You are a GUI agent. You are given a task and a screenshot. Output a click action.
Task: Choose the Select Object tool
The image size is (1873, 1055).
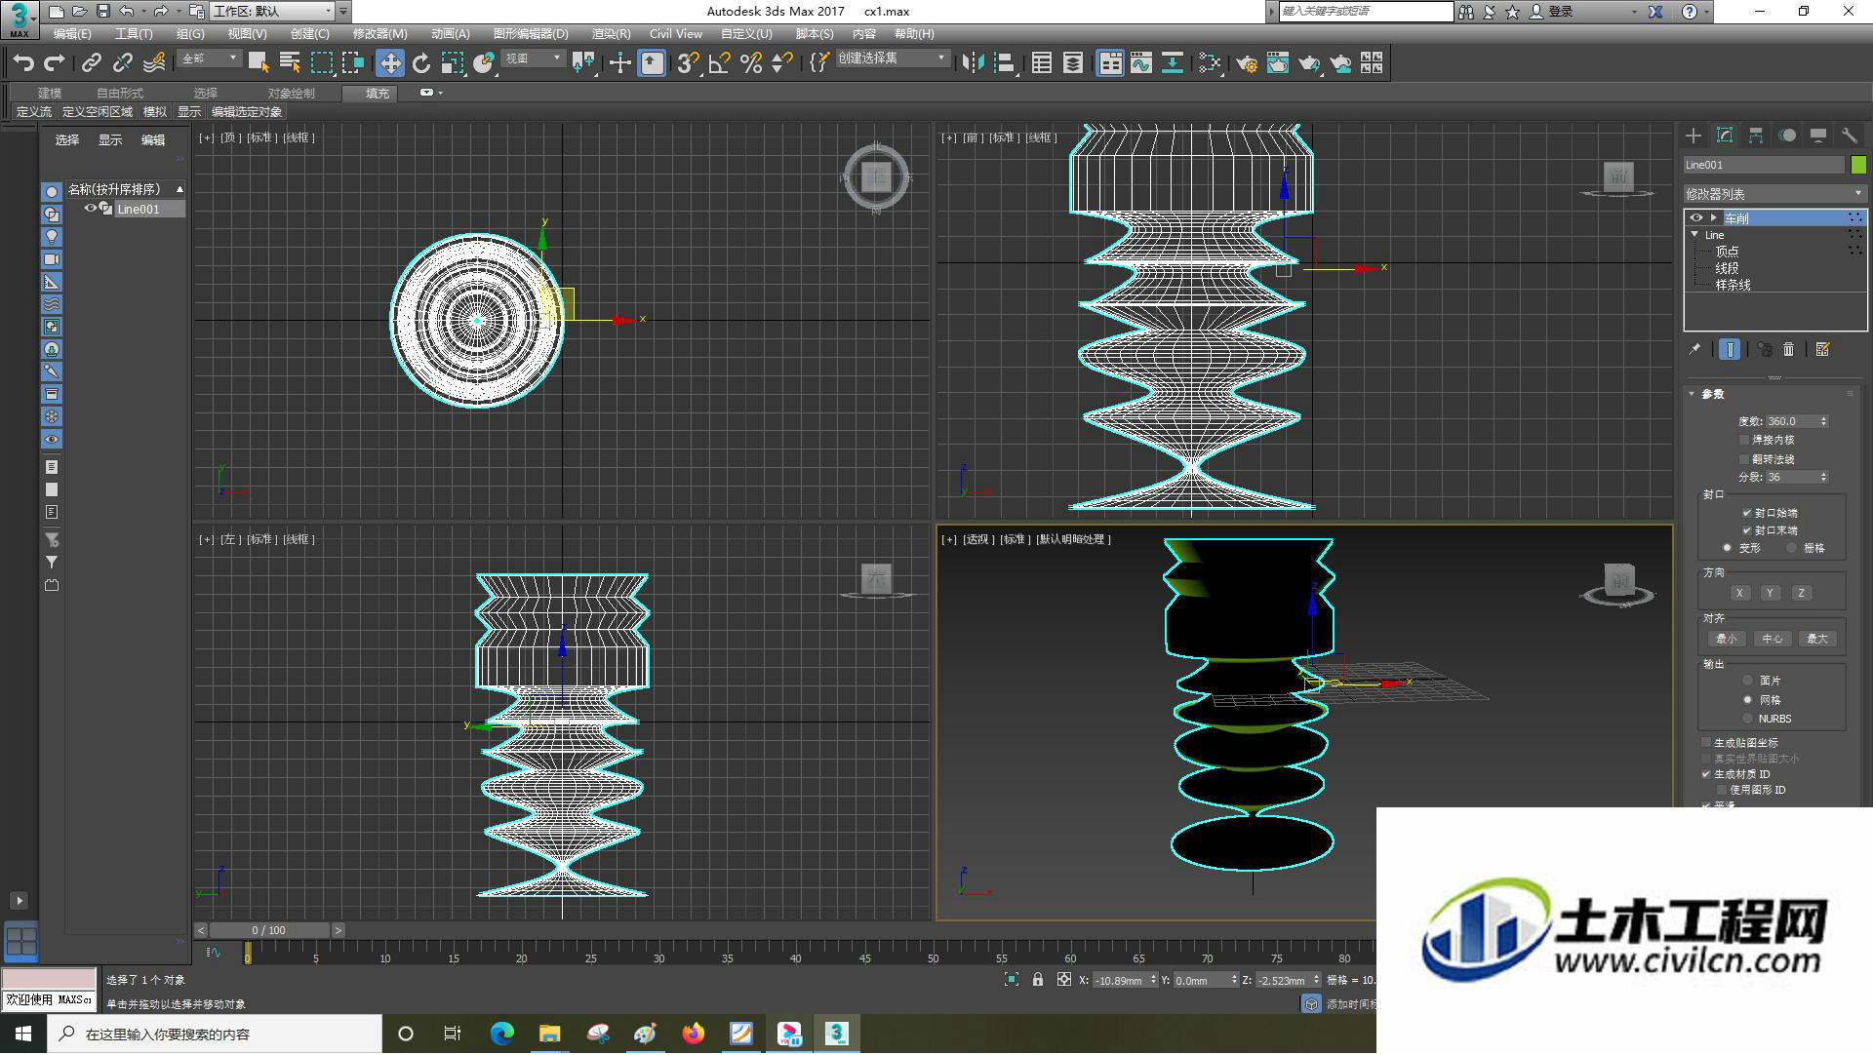259,63
